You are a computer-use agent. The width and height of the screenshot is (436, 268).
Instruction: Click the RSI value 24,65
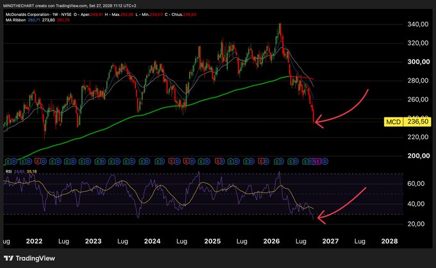coord(19,172)
